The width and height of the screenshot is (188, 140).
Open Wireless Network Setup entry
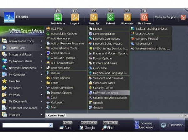(x=151, y=48)
